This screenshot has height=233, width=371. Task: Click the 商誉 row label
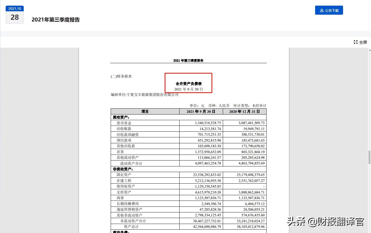(x=120, y=198)
